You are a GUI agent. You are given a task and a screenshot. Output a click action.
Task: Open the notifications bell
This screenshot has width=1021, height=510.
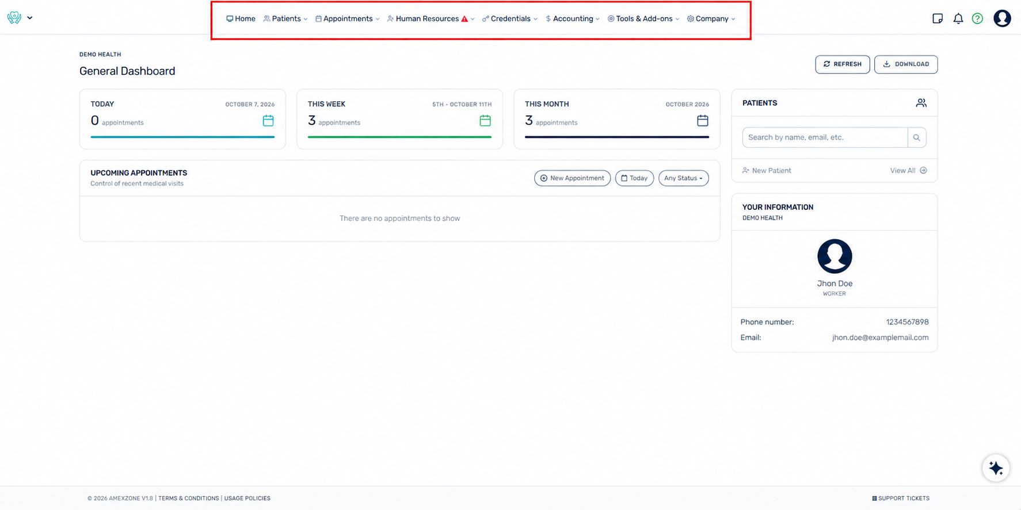pyautogui.click(x=958, y=18)
